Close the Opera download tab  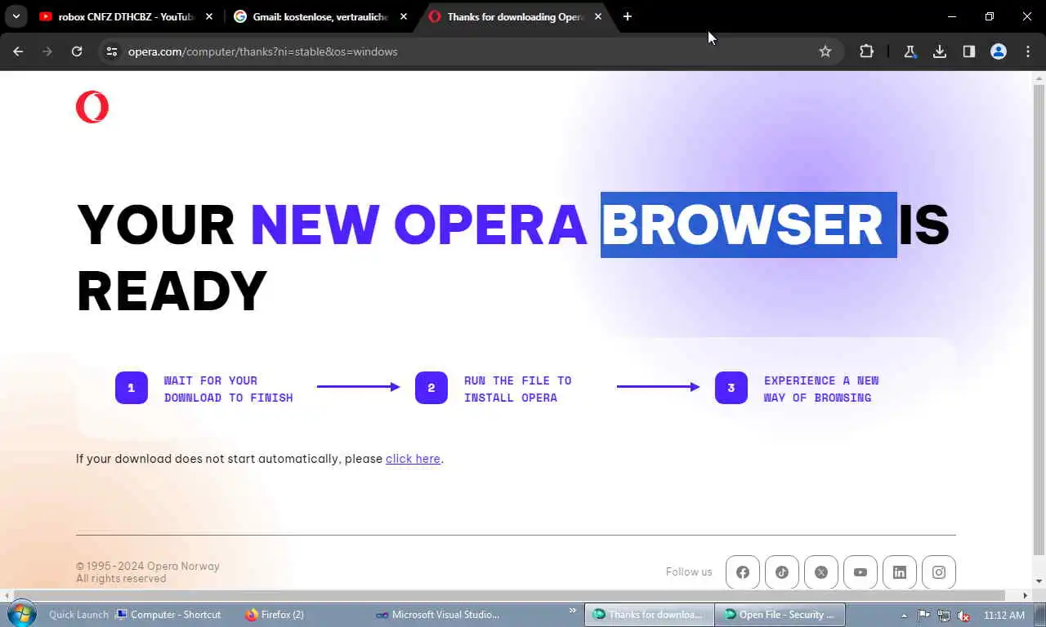(x=598, y=16)
